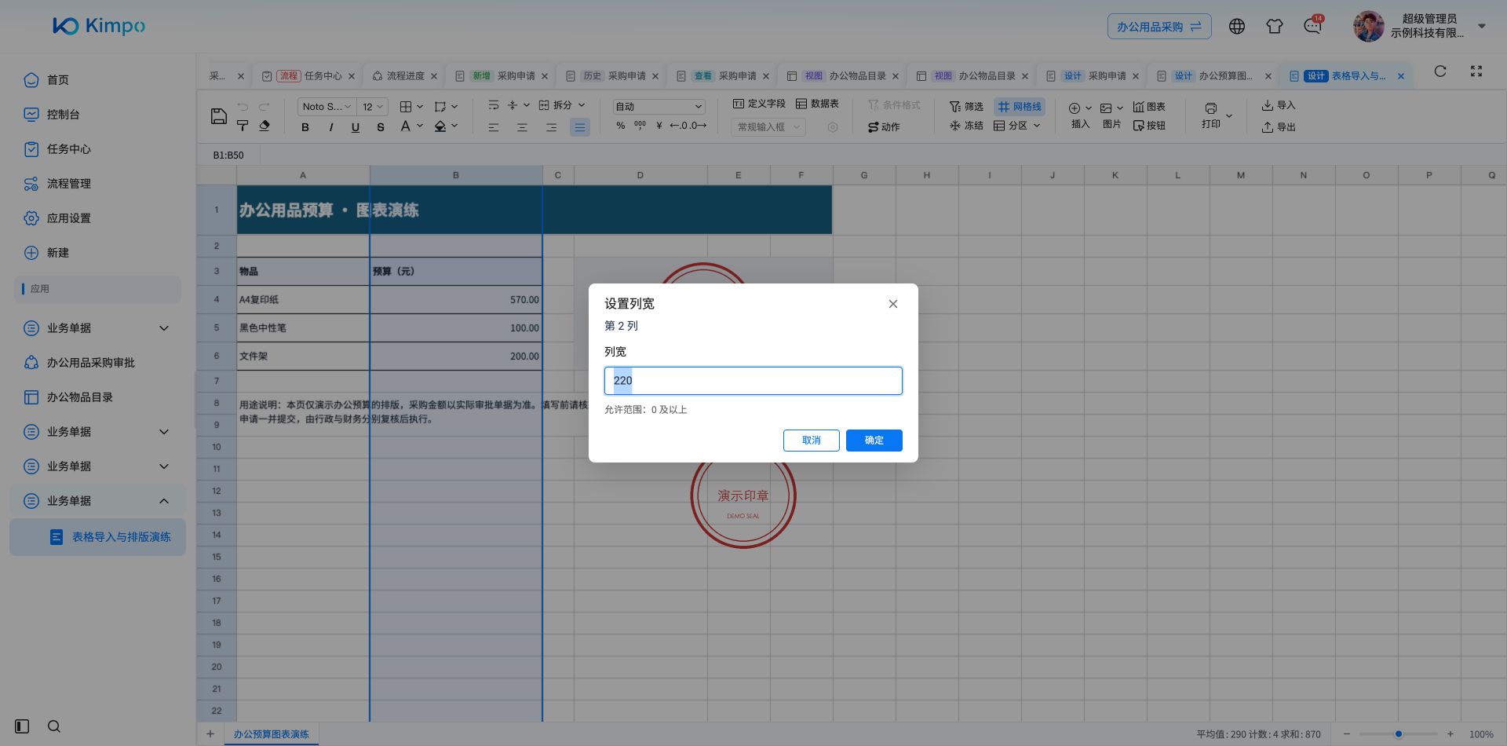Image resolution: width=1507 pixels, height=746 pixels.
Task: Open 流程管理 in the sidebar
Action: [69, 184]
